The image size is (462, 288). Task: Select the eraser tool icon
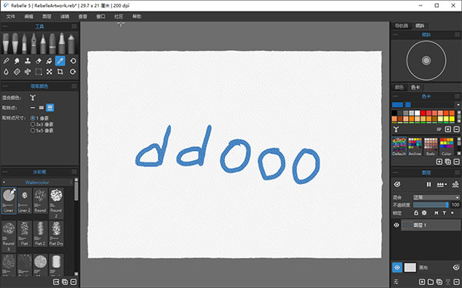point(38,61)
